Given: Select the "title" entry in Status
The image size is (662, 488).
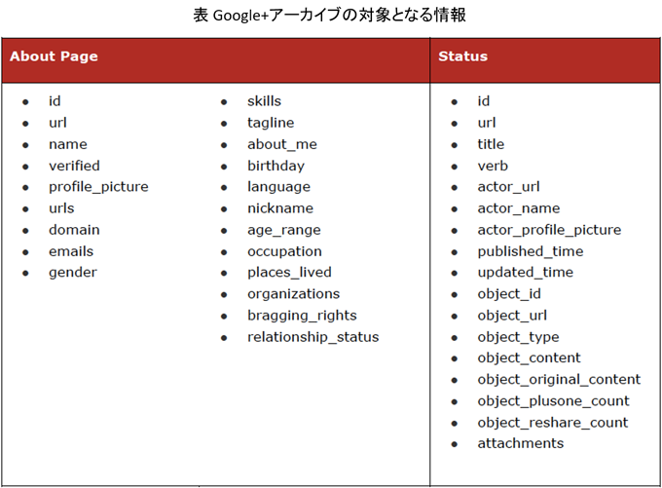Looking at the screenshot, I should tap(491, 144).
